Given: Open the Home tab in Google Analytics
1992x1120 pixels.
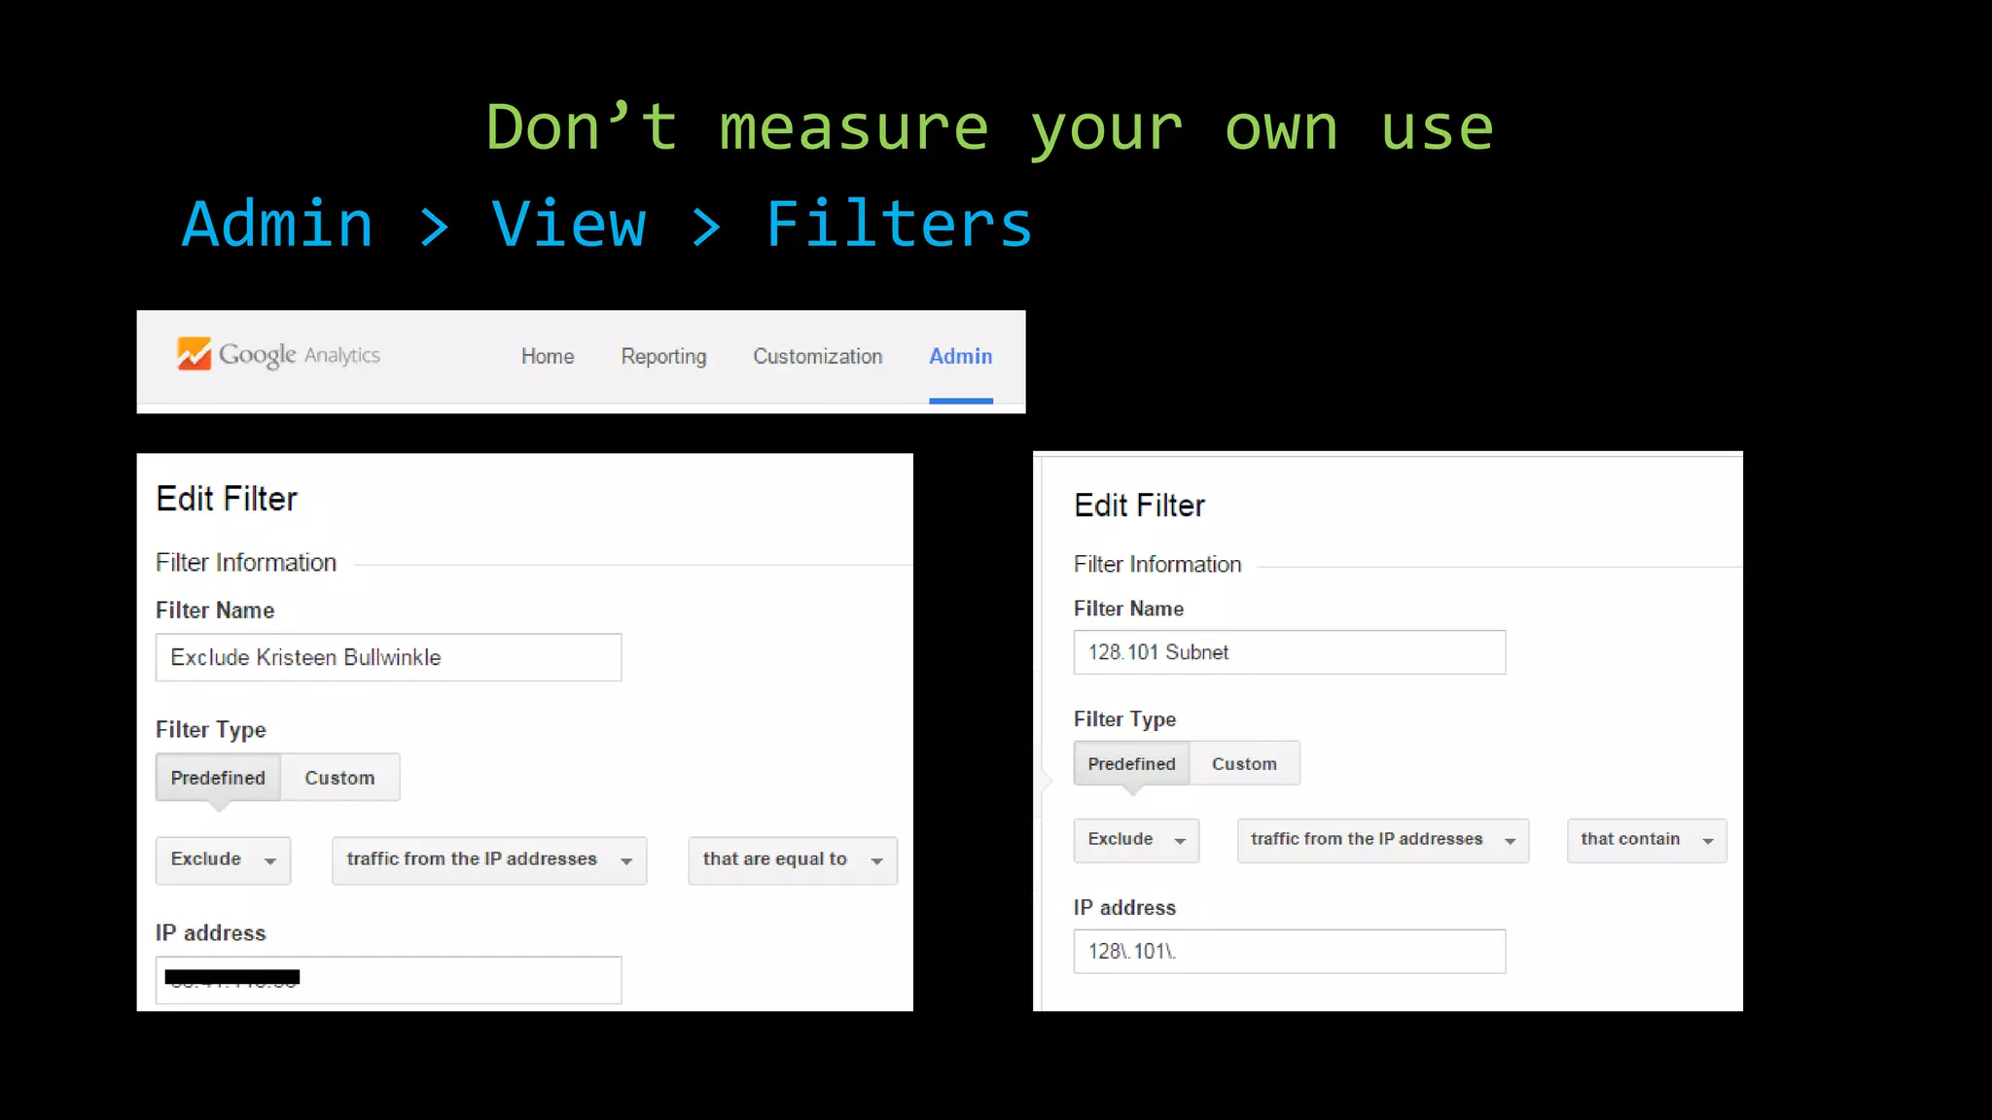Looking at the screenshot, I should tap(548, 357).
